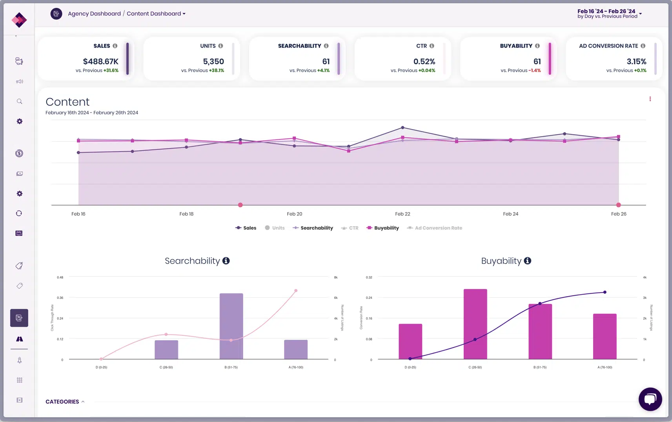Click info icon next to AD CONVERSION RATE
Viewport: 672px width, 422px height.
pos(643,46)
